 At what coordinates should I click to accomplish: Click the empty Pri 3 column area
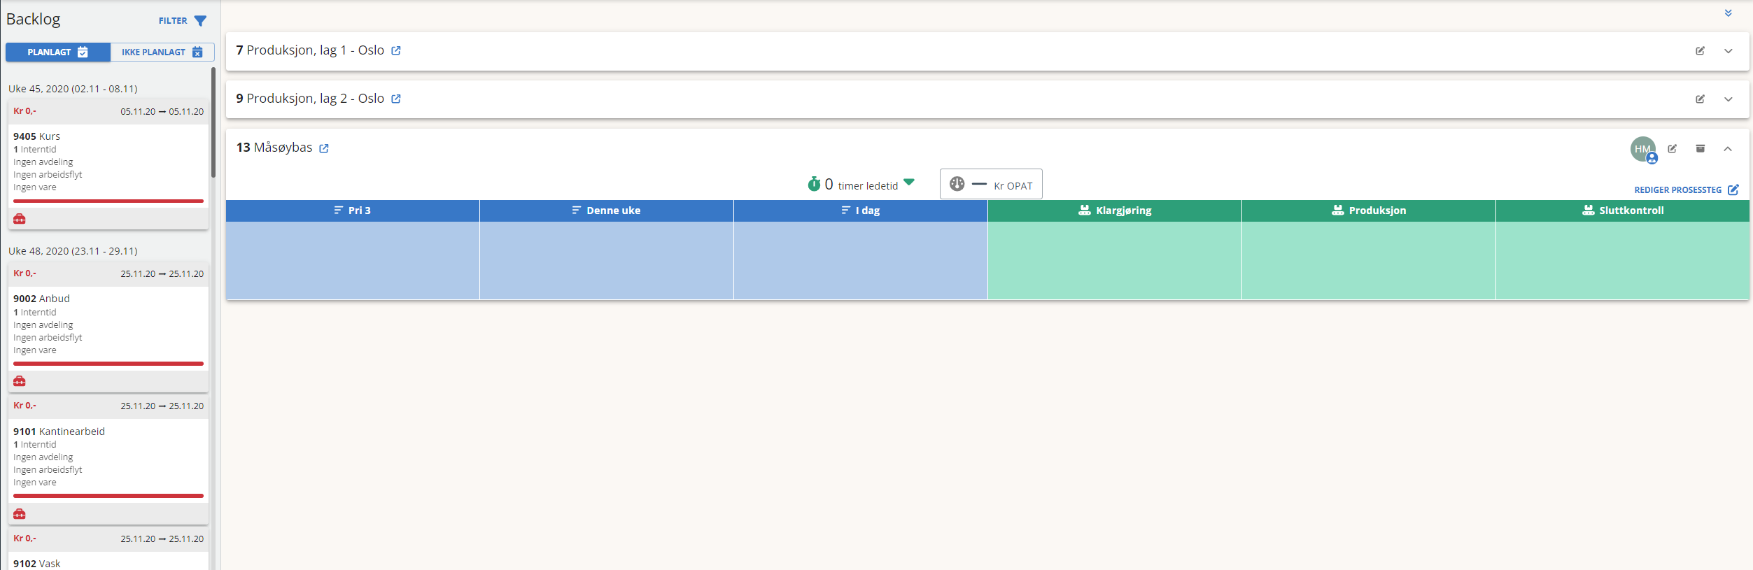coord(353,261)
